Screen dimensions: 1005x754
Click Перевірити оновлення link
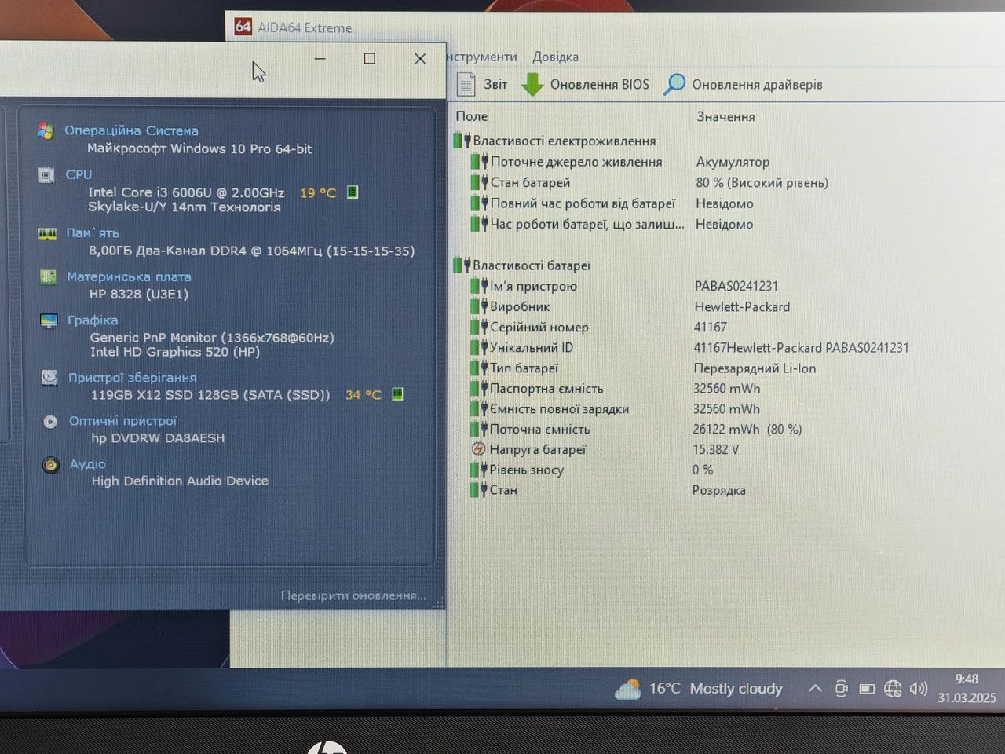coord(353,595)
